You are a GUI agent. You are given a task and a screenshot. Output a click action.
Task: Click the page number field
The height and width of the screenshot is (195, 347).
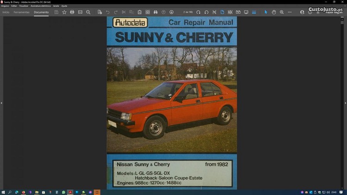(188, 12)
